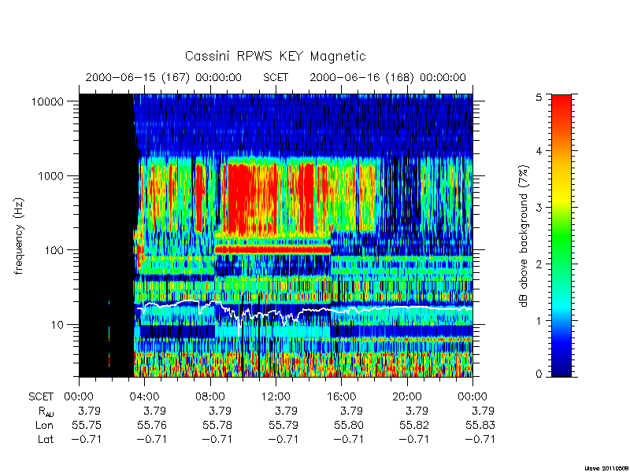
Task: Click the '10000' frequency axis label
Action: coord(48,101)
